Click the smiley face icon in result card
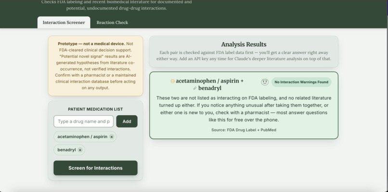This screenshot has height=192, width=388. point(265,82)
